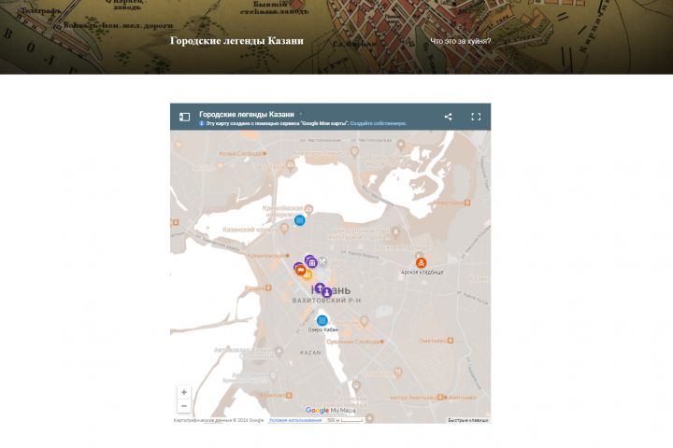Open 'Создайте собственную' link
This screenshot has height=448, width=673.
coord(379,123)
